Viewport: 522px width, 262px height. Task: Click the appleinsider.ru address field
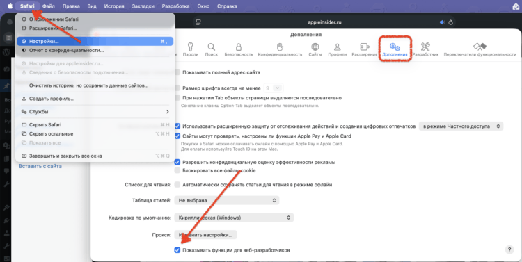click(x=324, y=22)
